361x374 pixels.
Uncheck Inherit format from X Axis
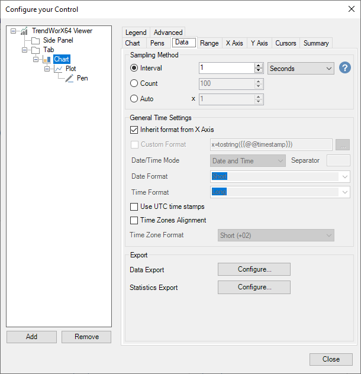[x=134, y=130]
